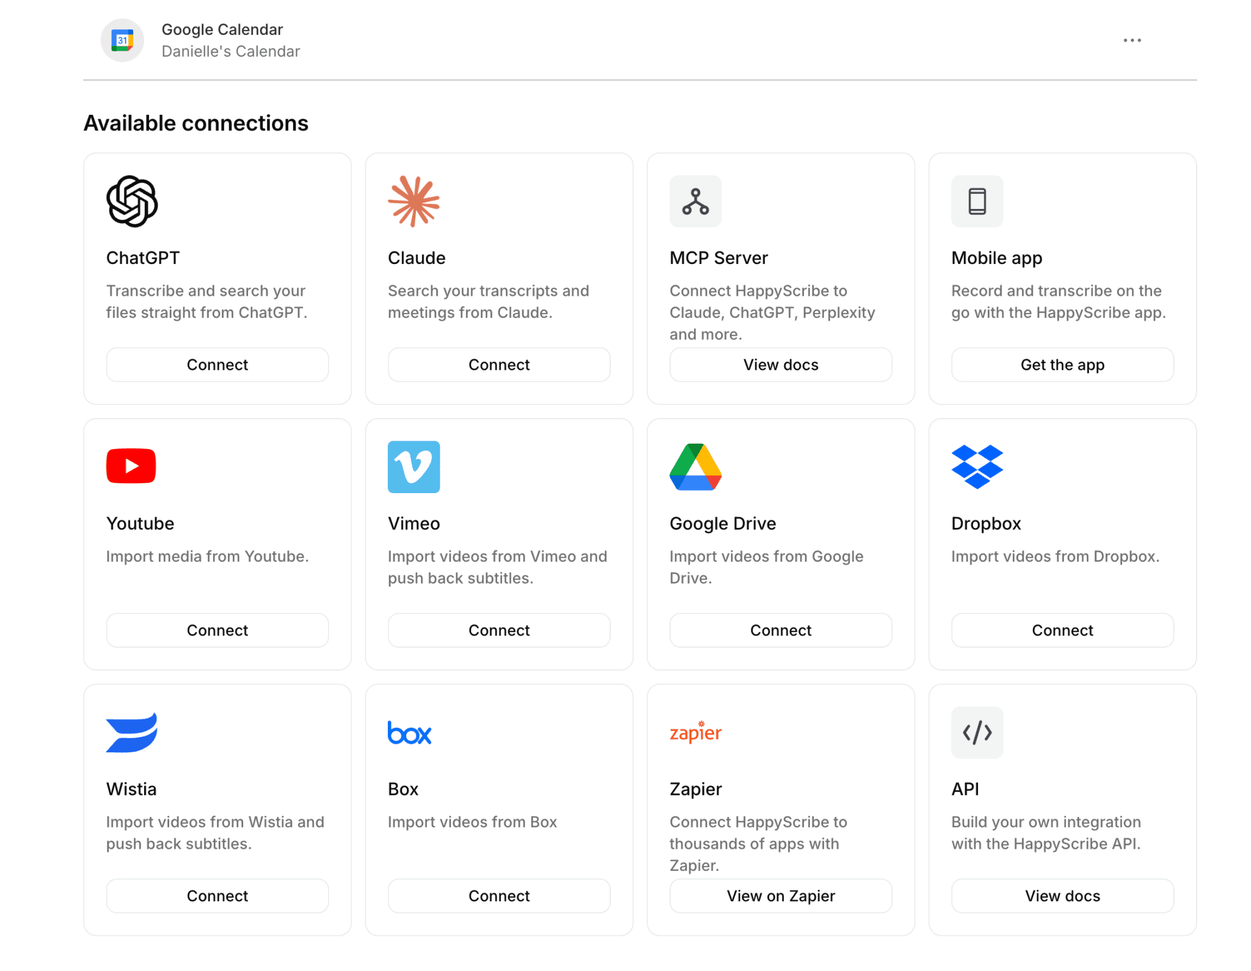Connect the Box integration

pyautogui.click(x=499, y=896)
